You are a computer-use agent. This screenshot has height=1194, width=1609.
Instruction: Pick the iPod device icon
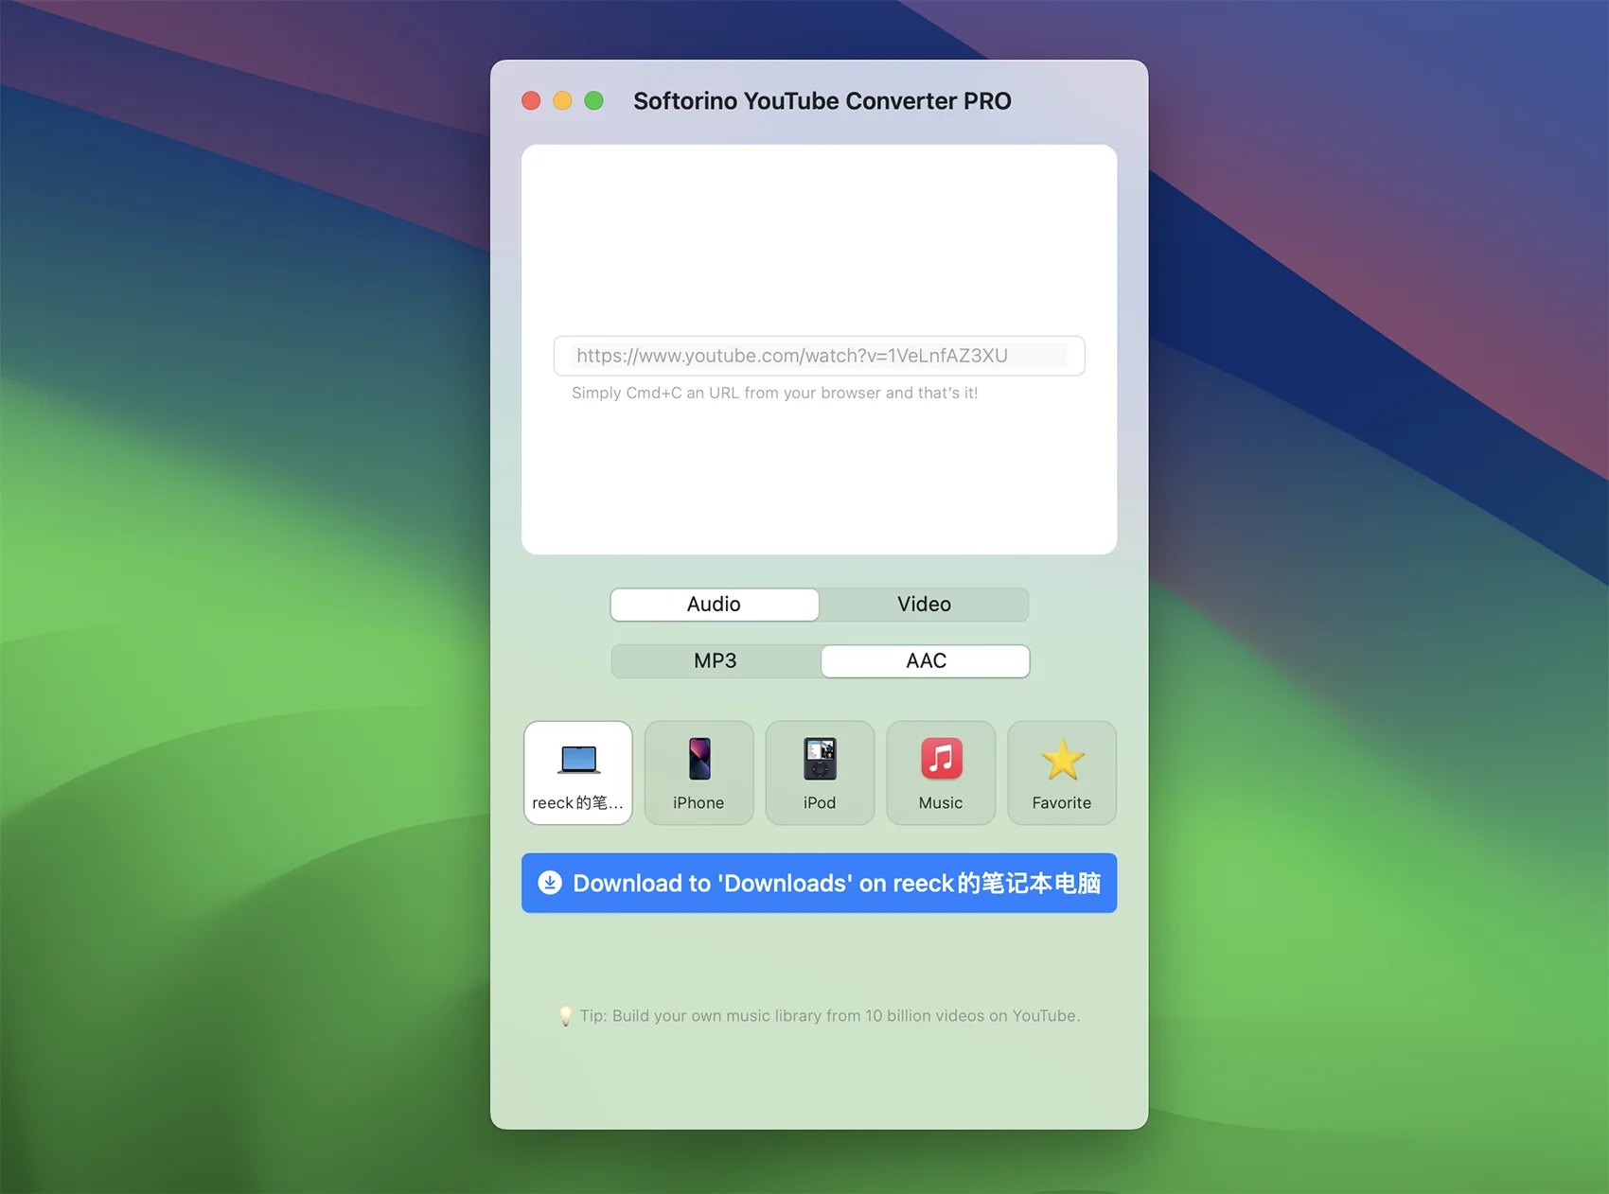tap(820, 773)
